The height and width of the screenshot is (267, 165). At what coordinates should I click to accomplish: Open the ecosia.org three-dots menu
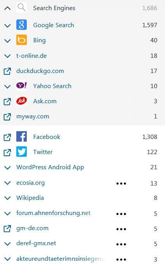coord(121,184)
